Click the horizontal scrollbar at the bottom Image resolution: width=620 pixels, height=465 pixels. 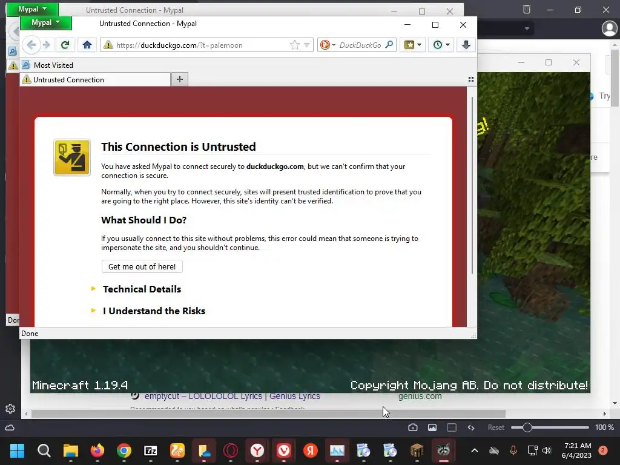click(x=268, y=414)
